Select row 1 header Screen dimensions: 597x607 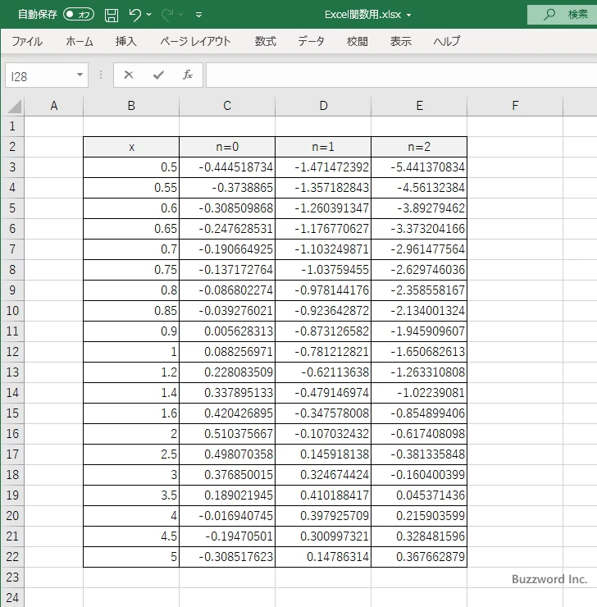12,126
